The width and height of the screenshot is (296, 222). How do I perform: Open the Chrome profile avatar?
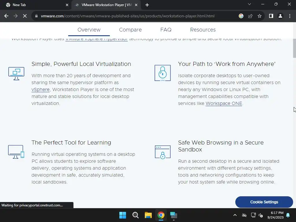click(x=280, y=16)
